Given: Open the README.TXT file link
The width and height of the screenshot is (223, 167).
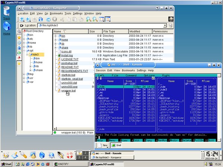Looking at the screenshot, I should [70, 67].
